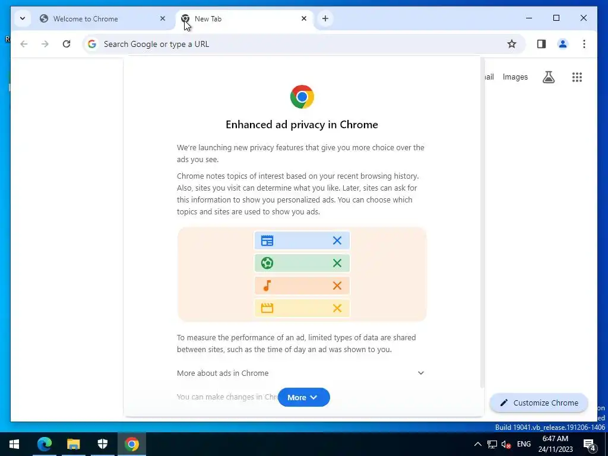Open the Images link
This screenshot has height=456, width=608.
(x=515, y=77)
